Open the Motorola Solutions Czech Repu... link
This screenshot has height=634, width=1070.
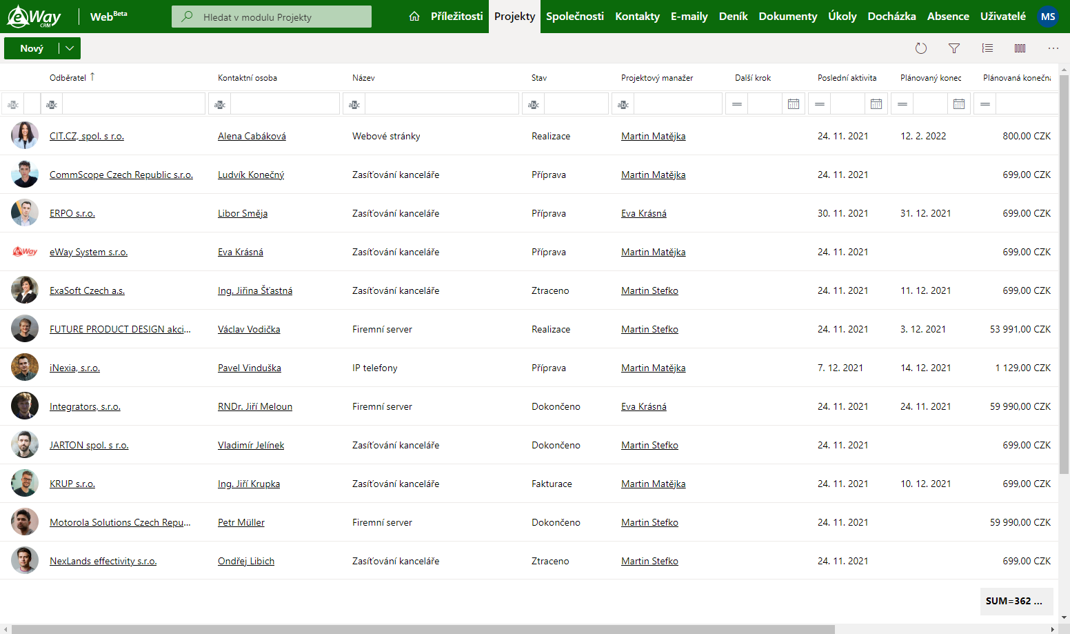(x=120, y=523)
